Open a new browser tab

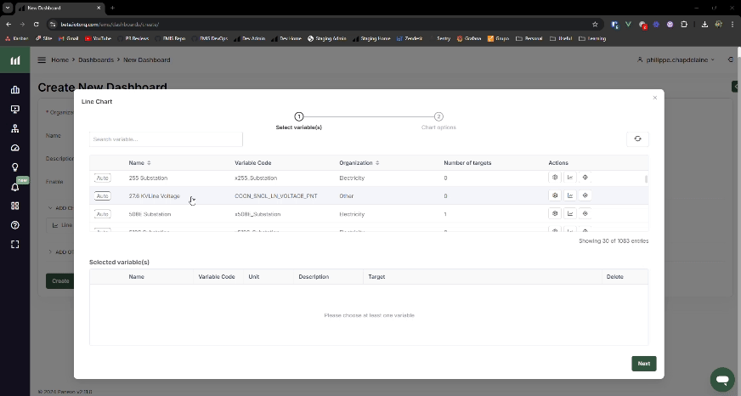pyautogui.click(x=112, y=8)
